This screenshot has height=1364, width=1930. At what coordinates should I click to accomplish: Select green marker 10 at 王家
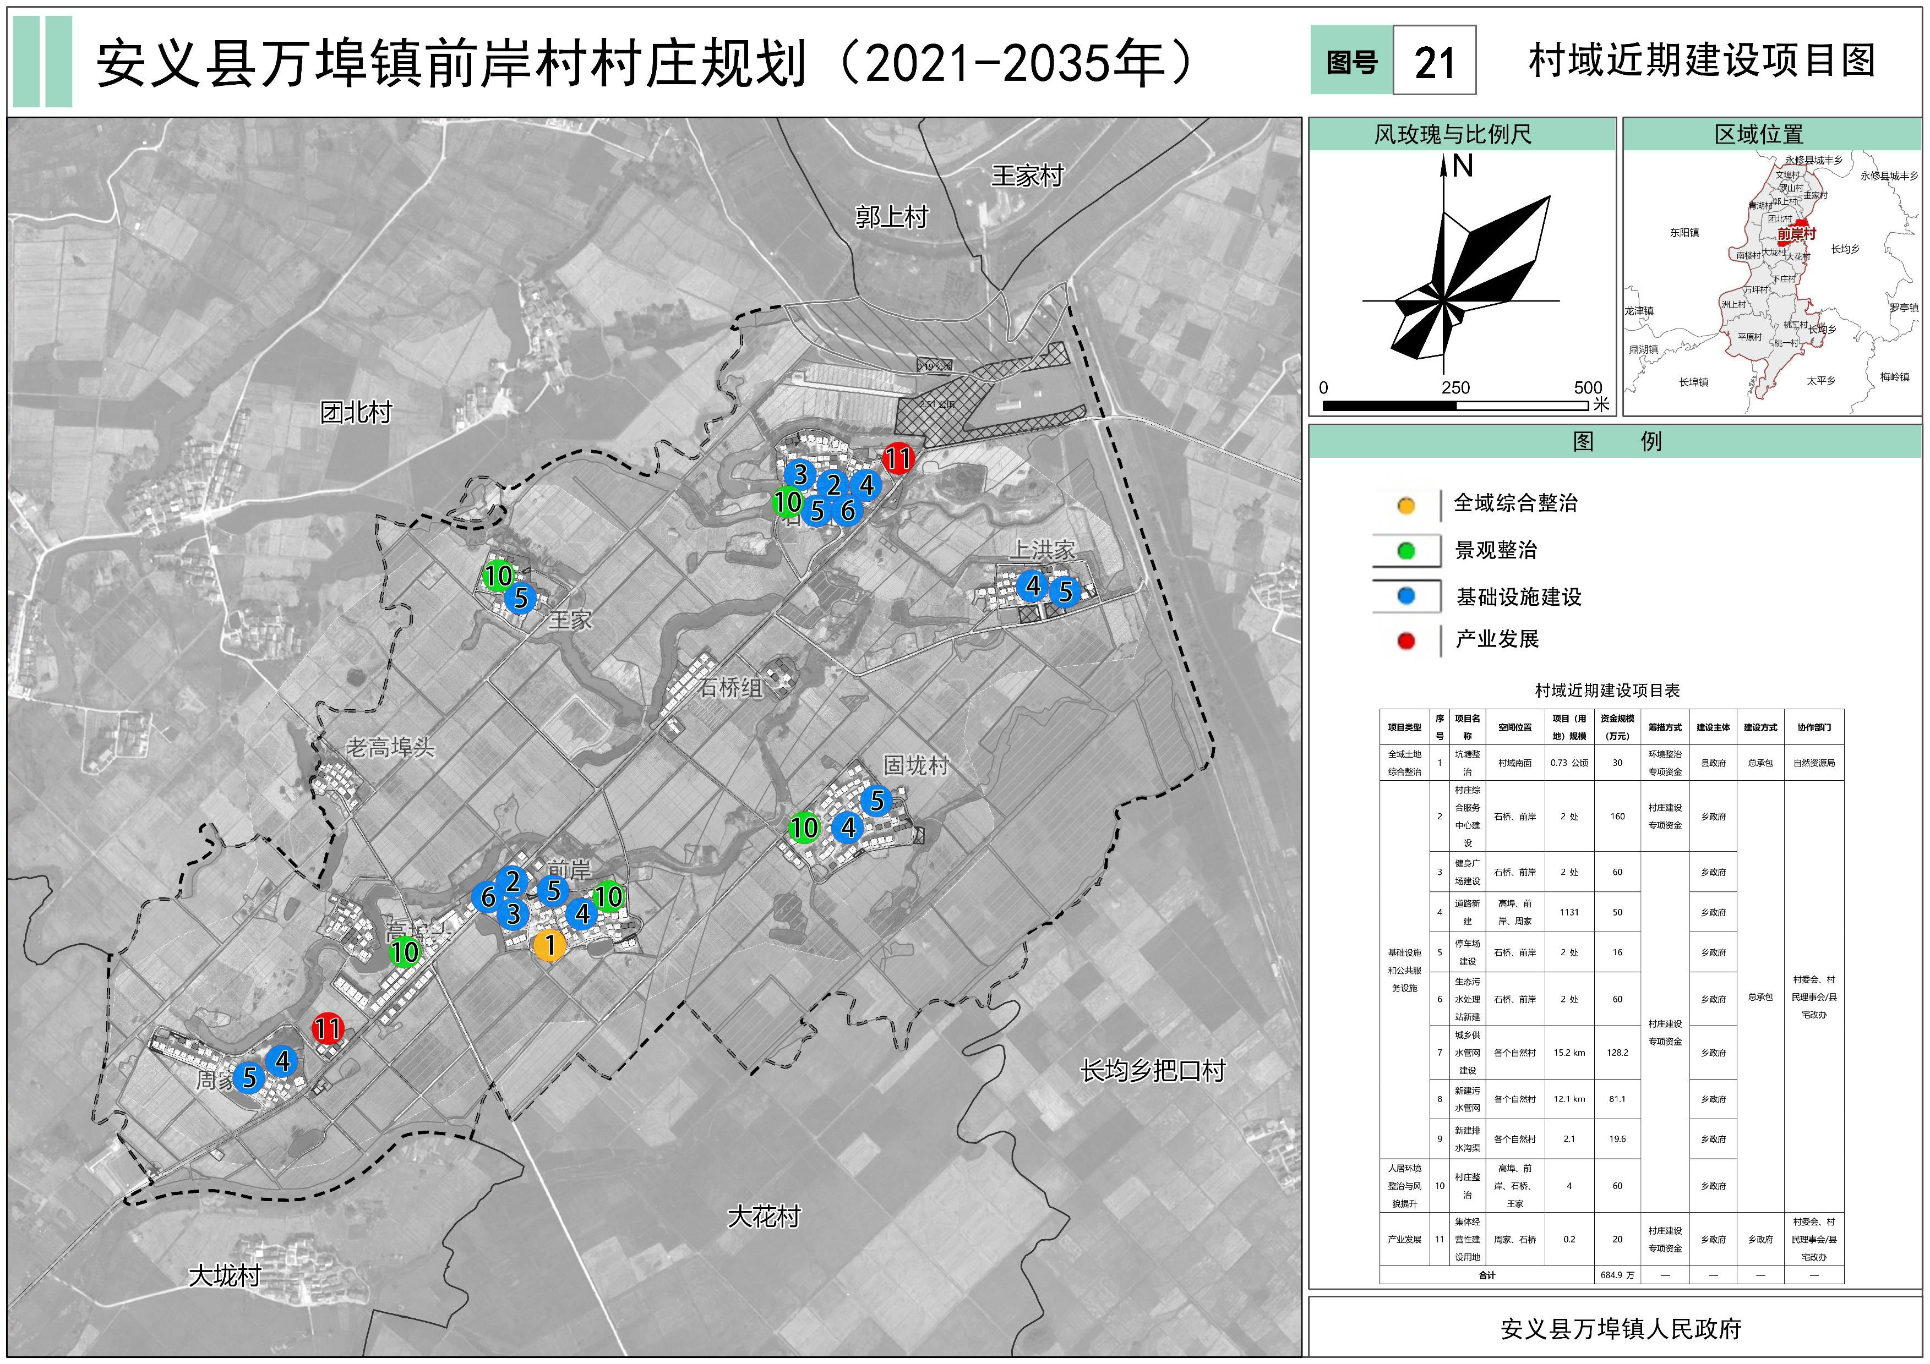click(x=498, y=576)
